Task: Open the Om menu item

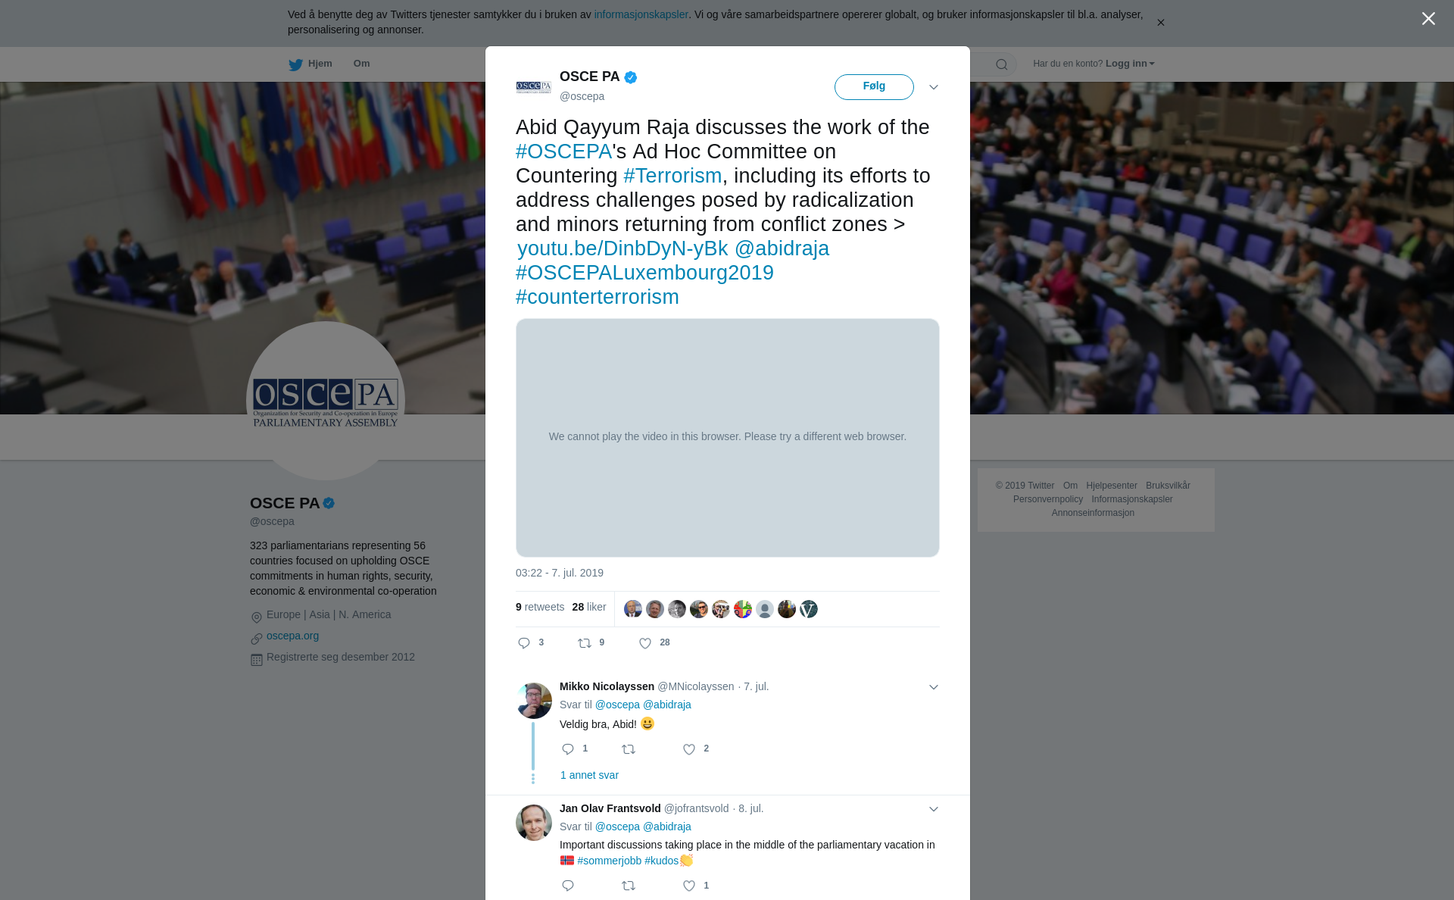Action: tap(361, 64)
